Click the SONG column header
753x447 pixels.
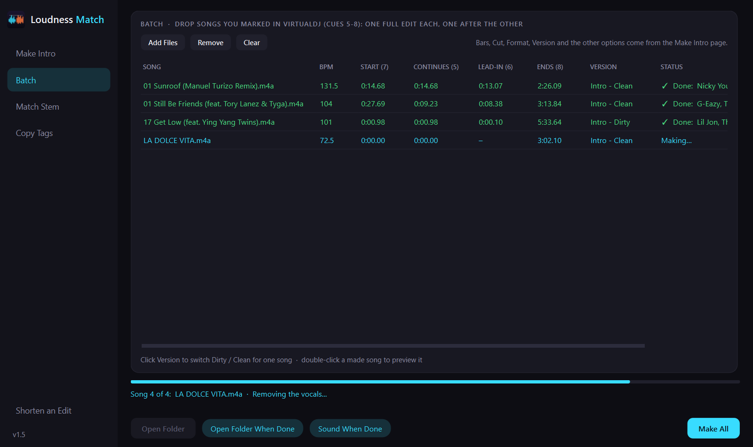[152, 67]
